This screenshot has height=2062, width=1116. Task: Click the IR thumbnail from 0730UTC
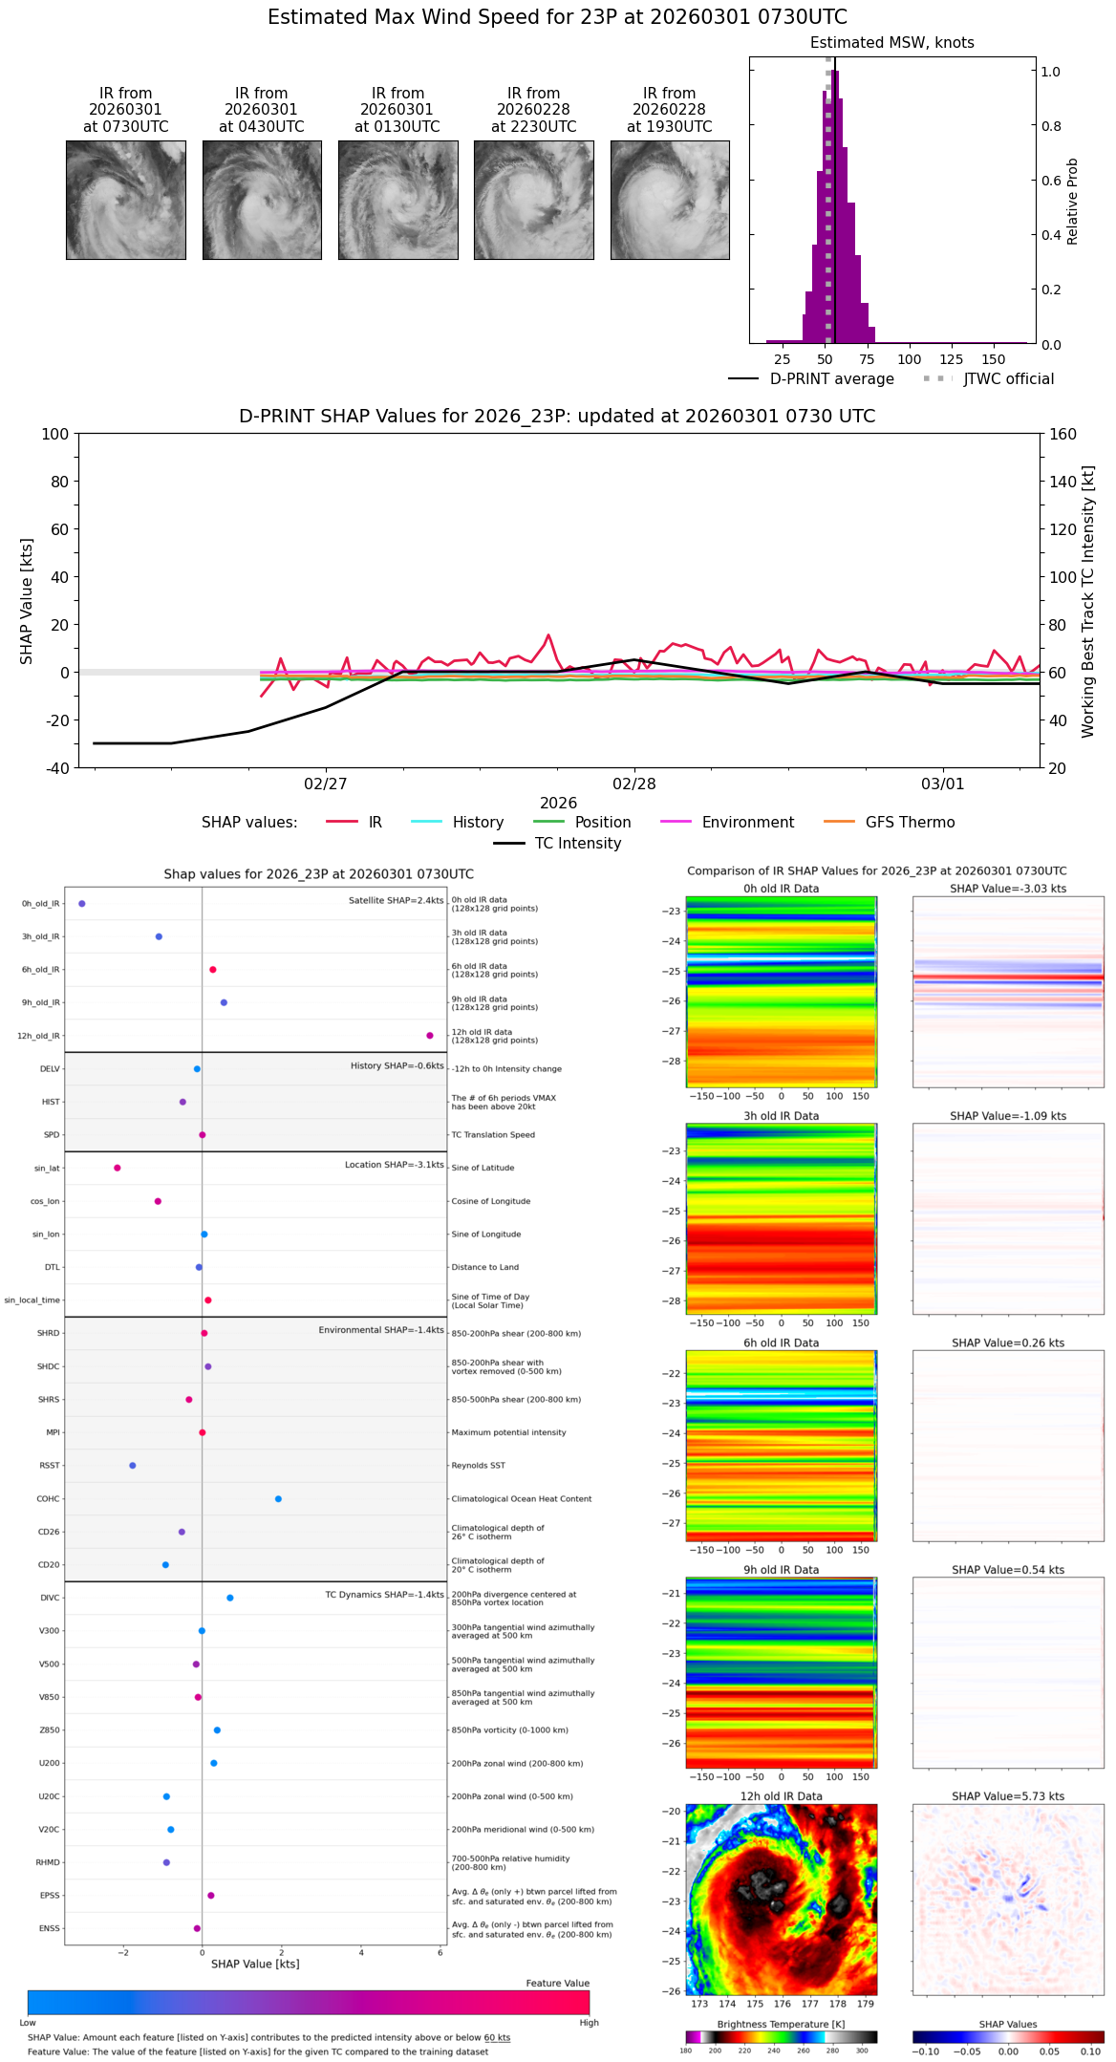(x=125, y=200)
